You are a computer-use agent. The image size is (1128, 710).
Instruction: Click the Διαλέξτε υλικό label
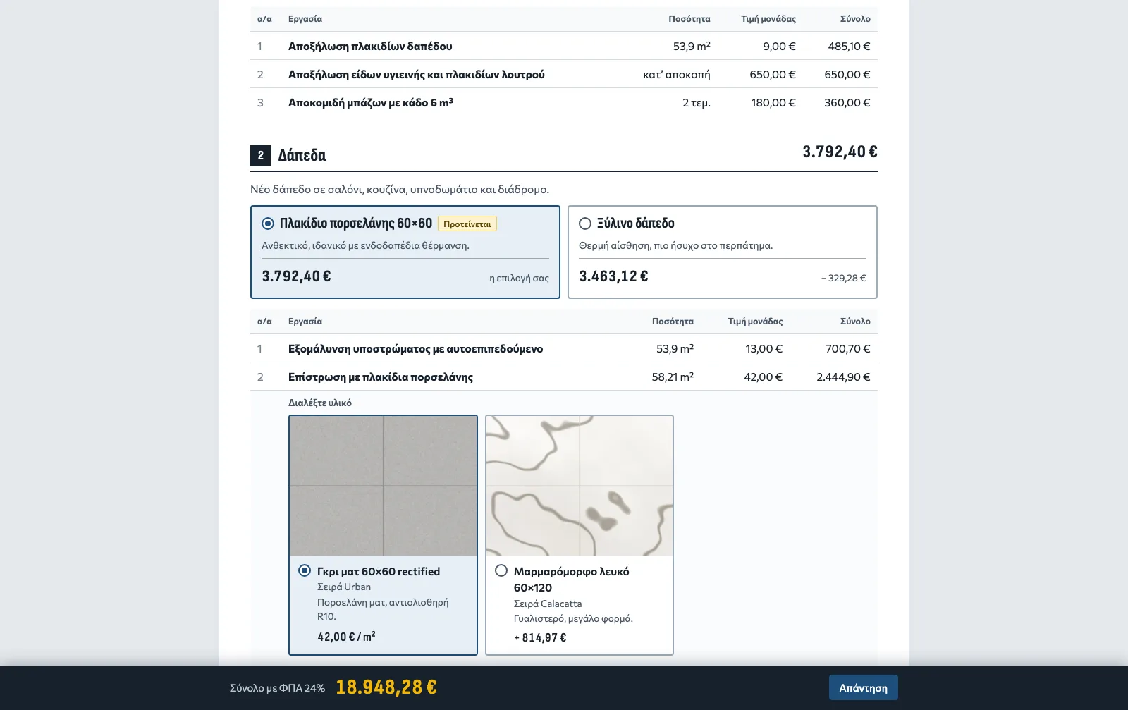coord(320,403)
